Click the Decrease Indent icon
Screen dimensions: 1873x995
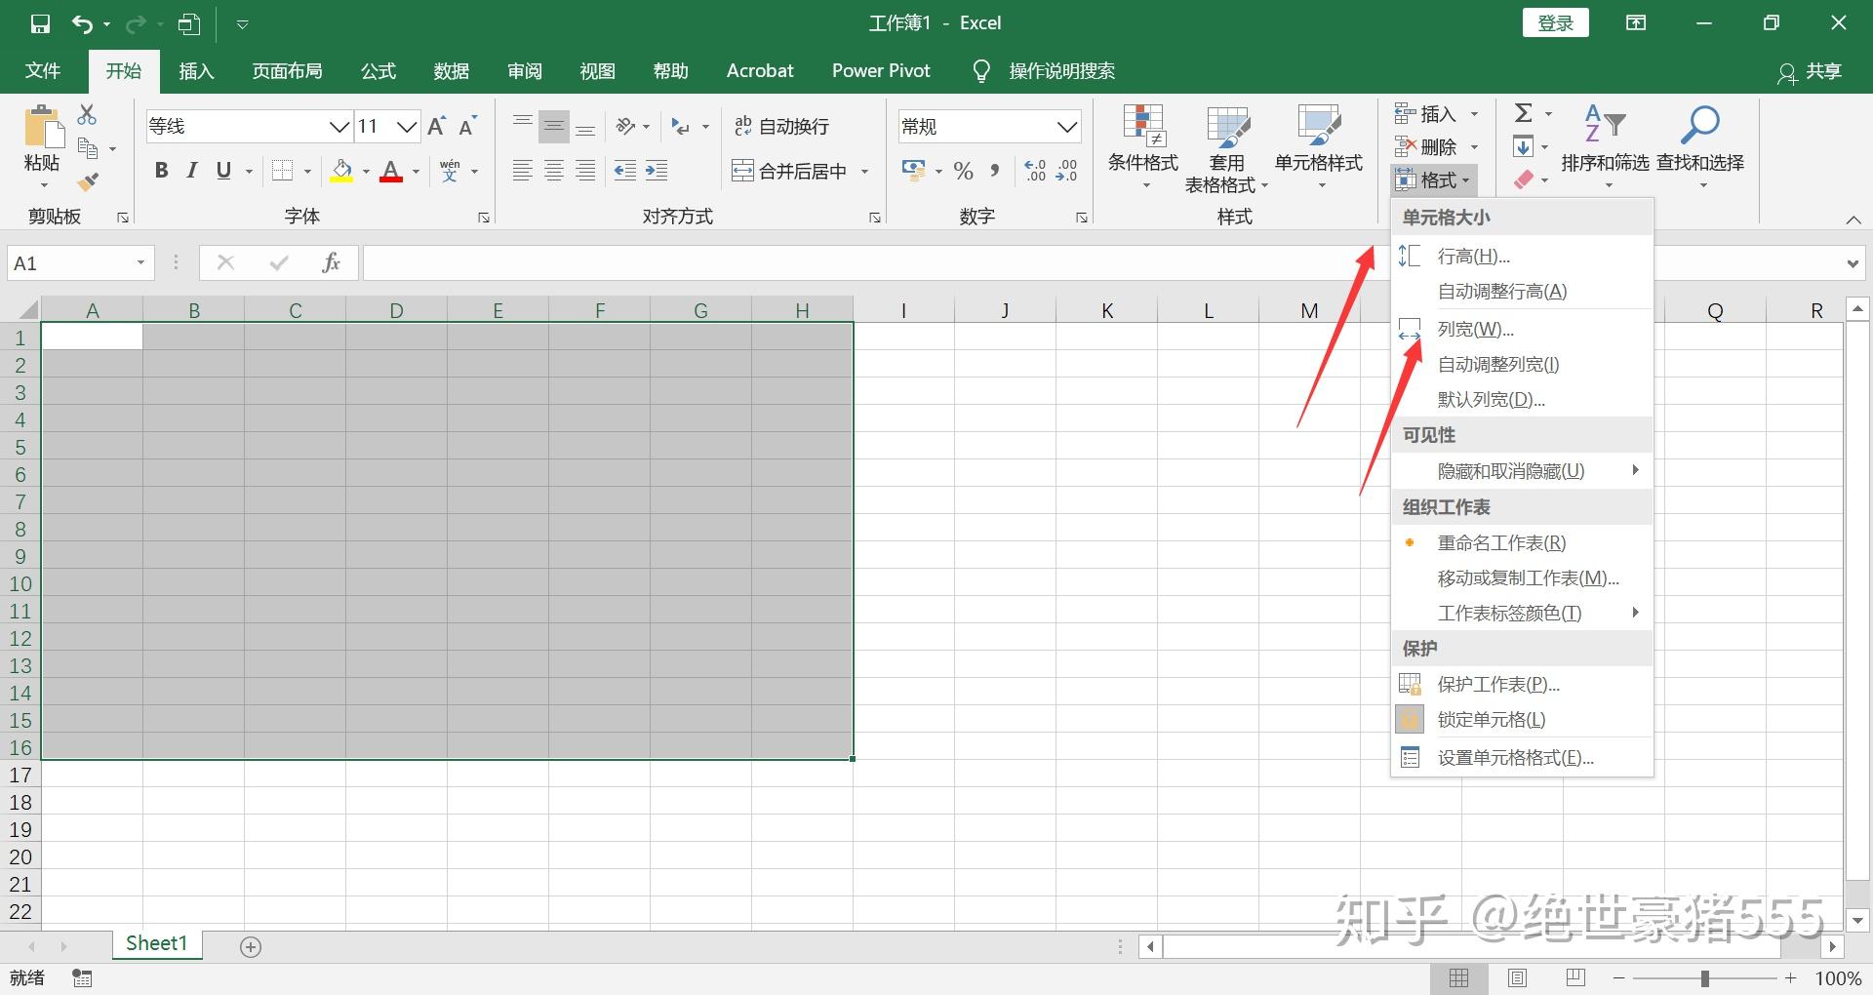(x=625, y=171)
